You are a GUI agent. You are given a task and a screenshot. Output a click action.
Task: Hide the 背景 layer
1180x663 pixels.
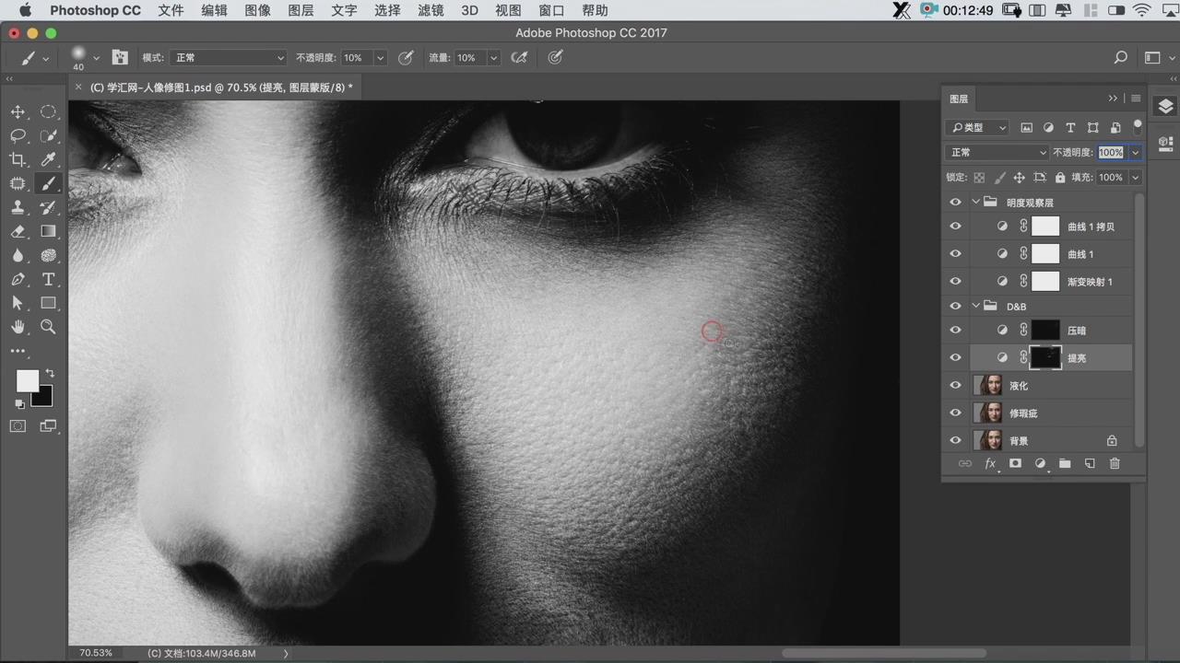click(x=955, y=441)
